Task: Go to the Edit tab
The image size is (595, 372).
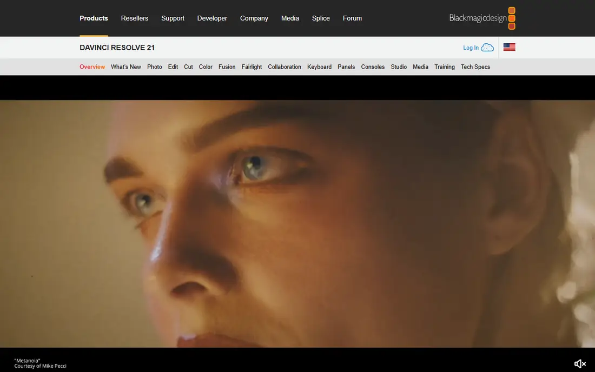Action: point(173,67)
